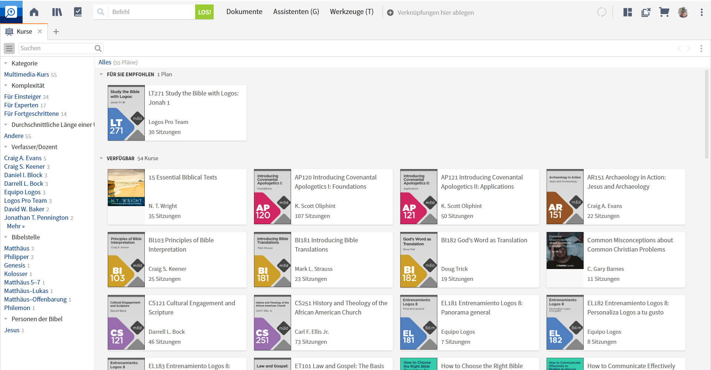Open the shopping cart store icon
Image resolution: width=711 pixels, height=370 pixels.
(x=664, y=12)
